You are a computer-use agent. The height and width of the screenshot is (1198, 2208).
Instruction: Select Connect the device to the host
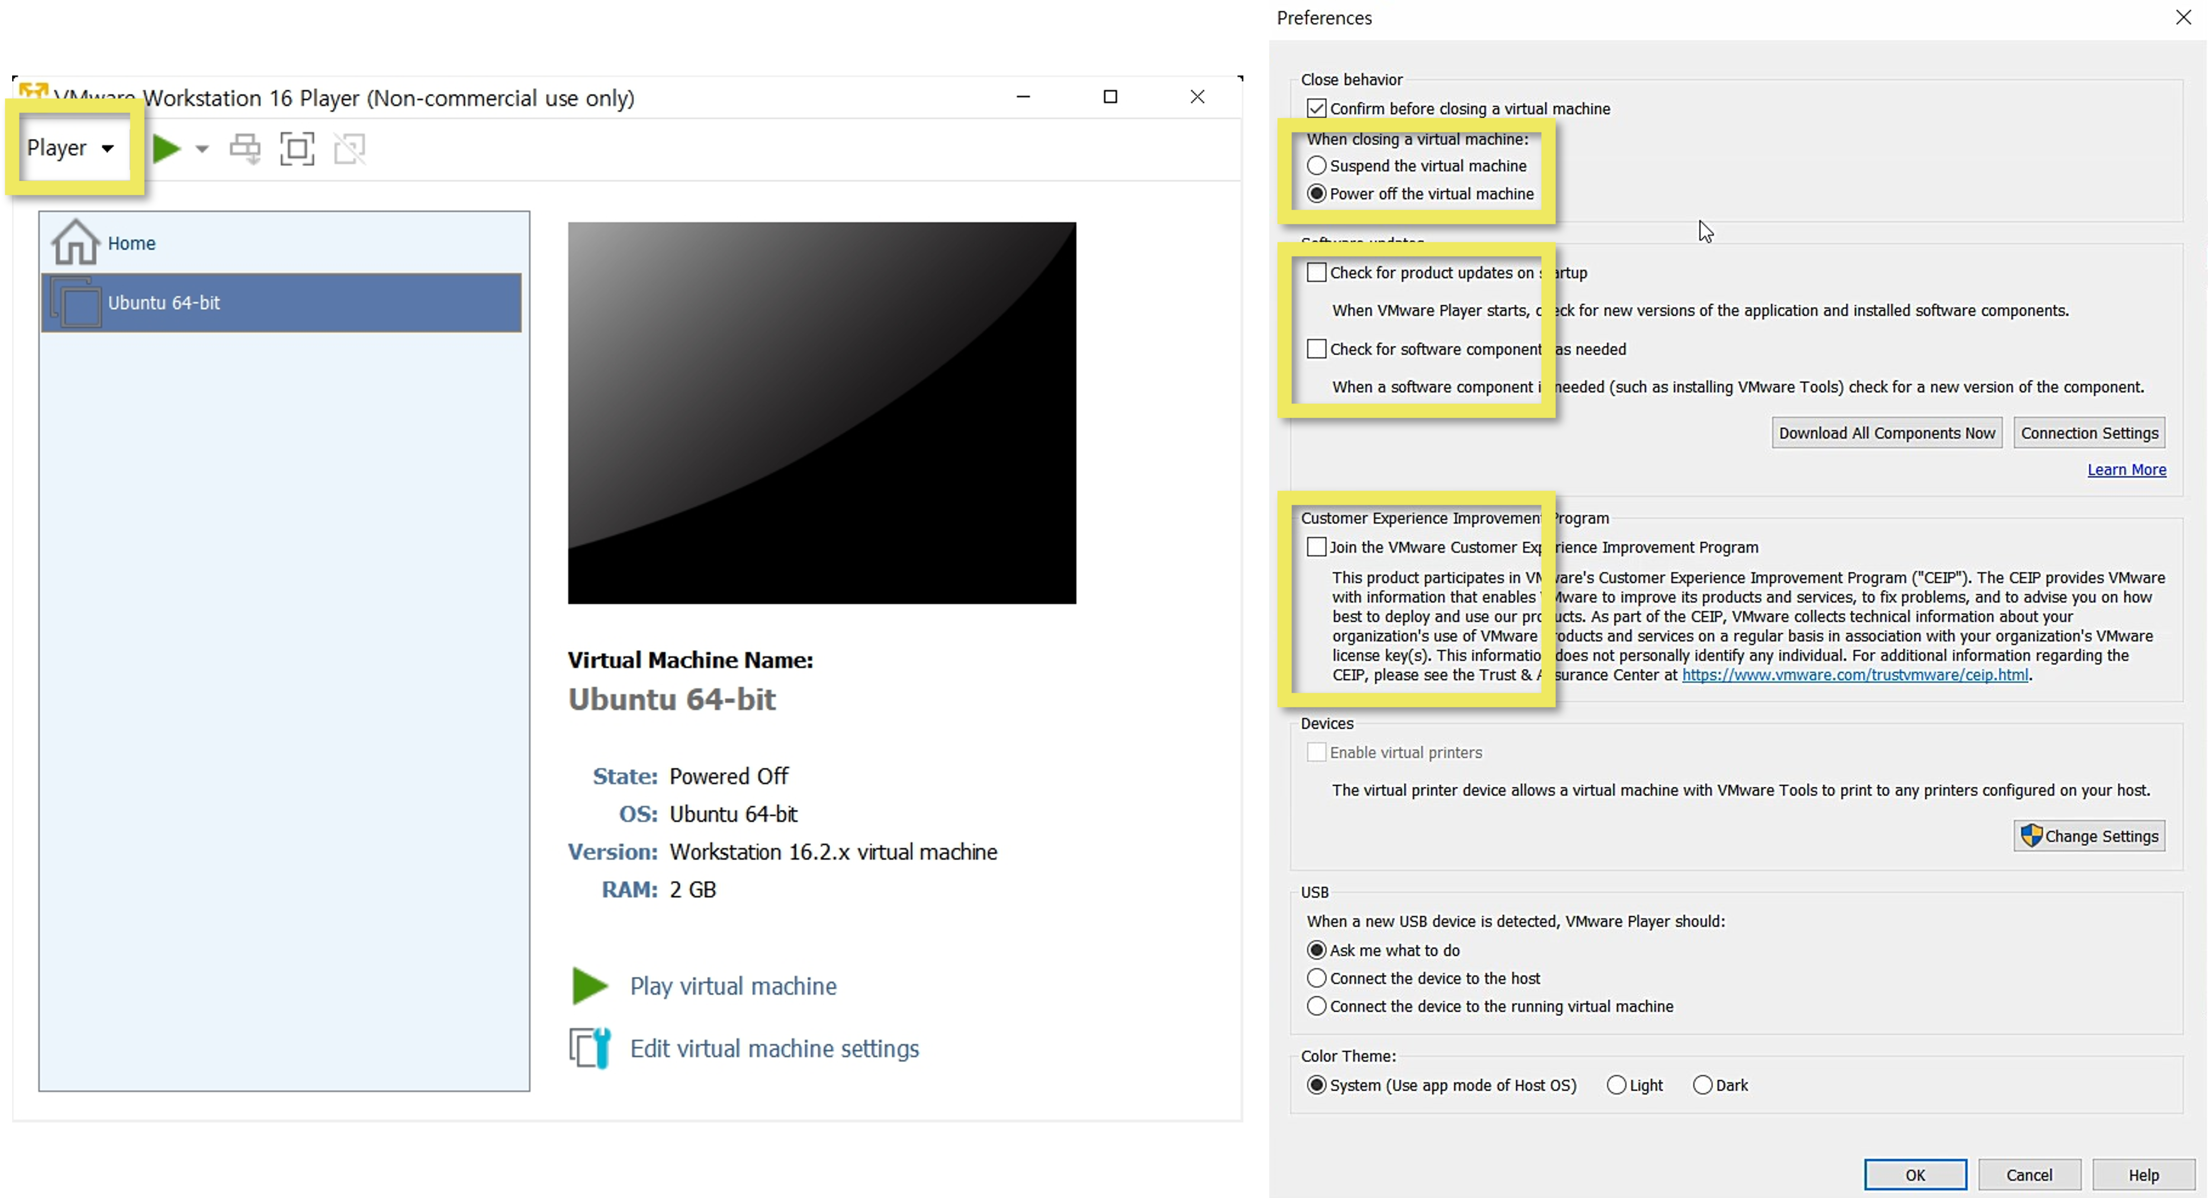click(1317, 979)
